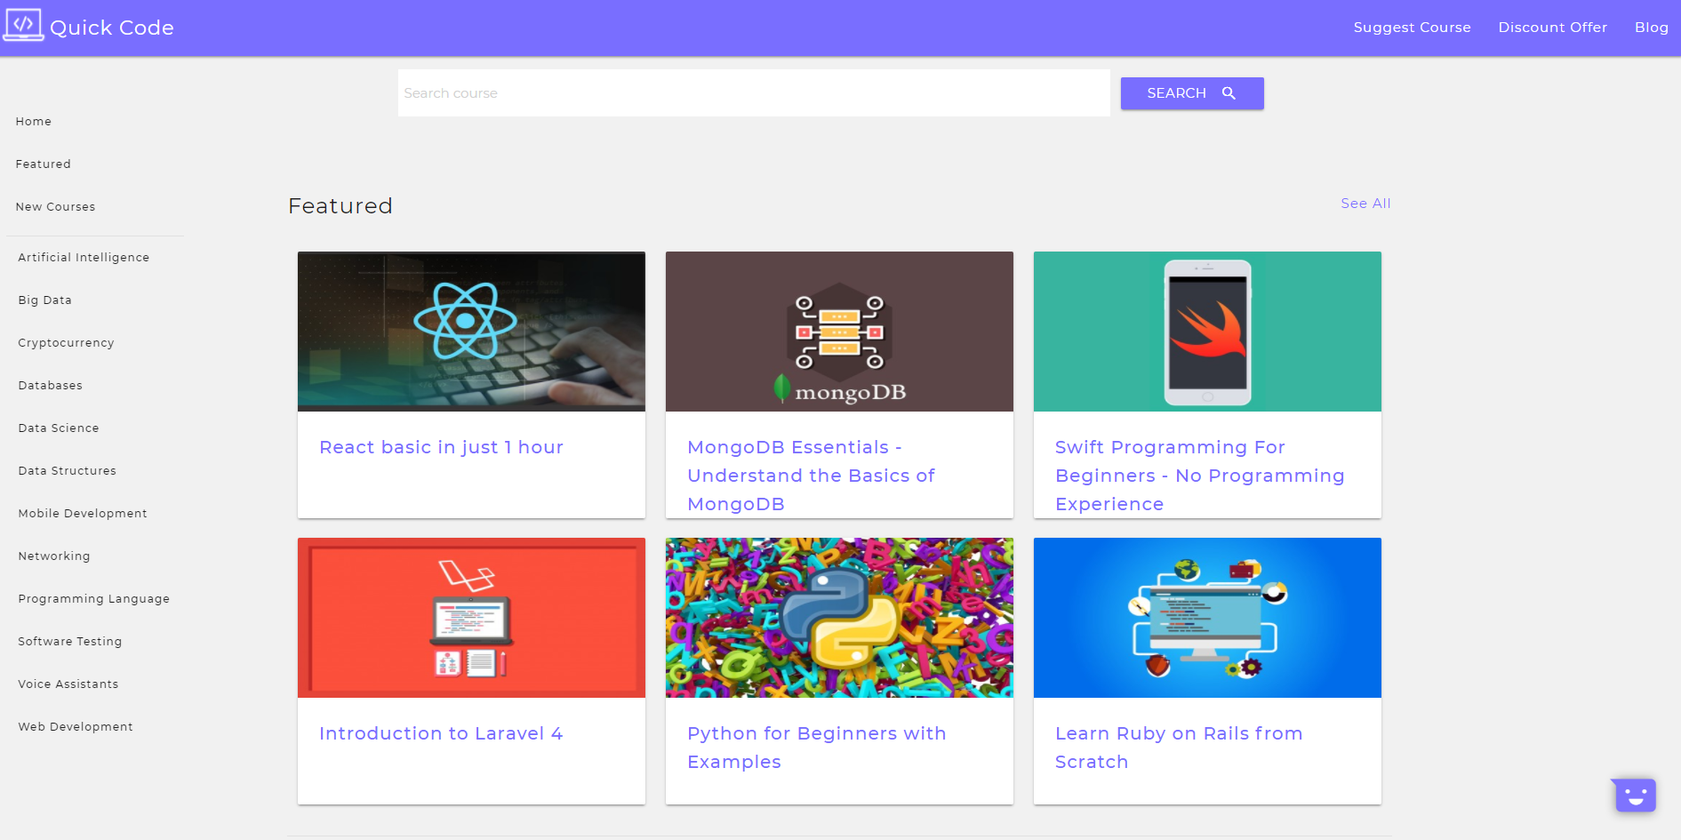
Task: Click the Swift Programming For Beginners title
Action: pos(1199,476)
